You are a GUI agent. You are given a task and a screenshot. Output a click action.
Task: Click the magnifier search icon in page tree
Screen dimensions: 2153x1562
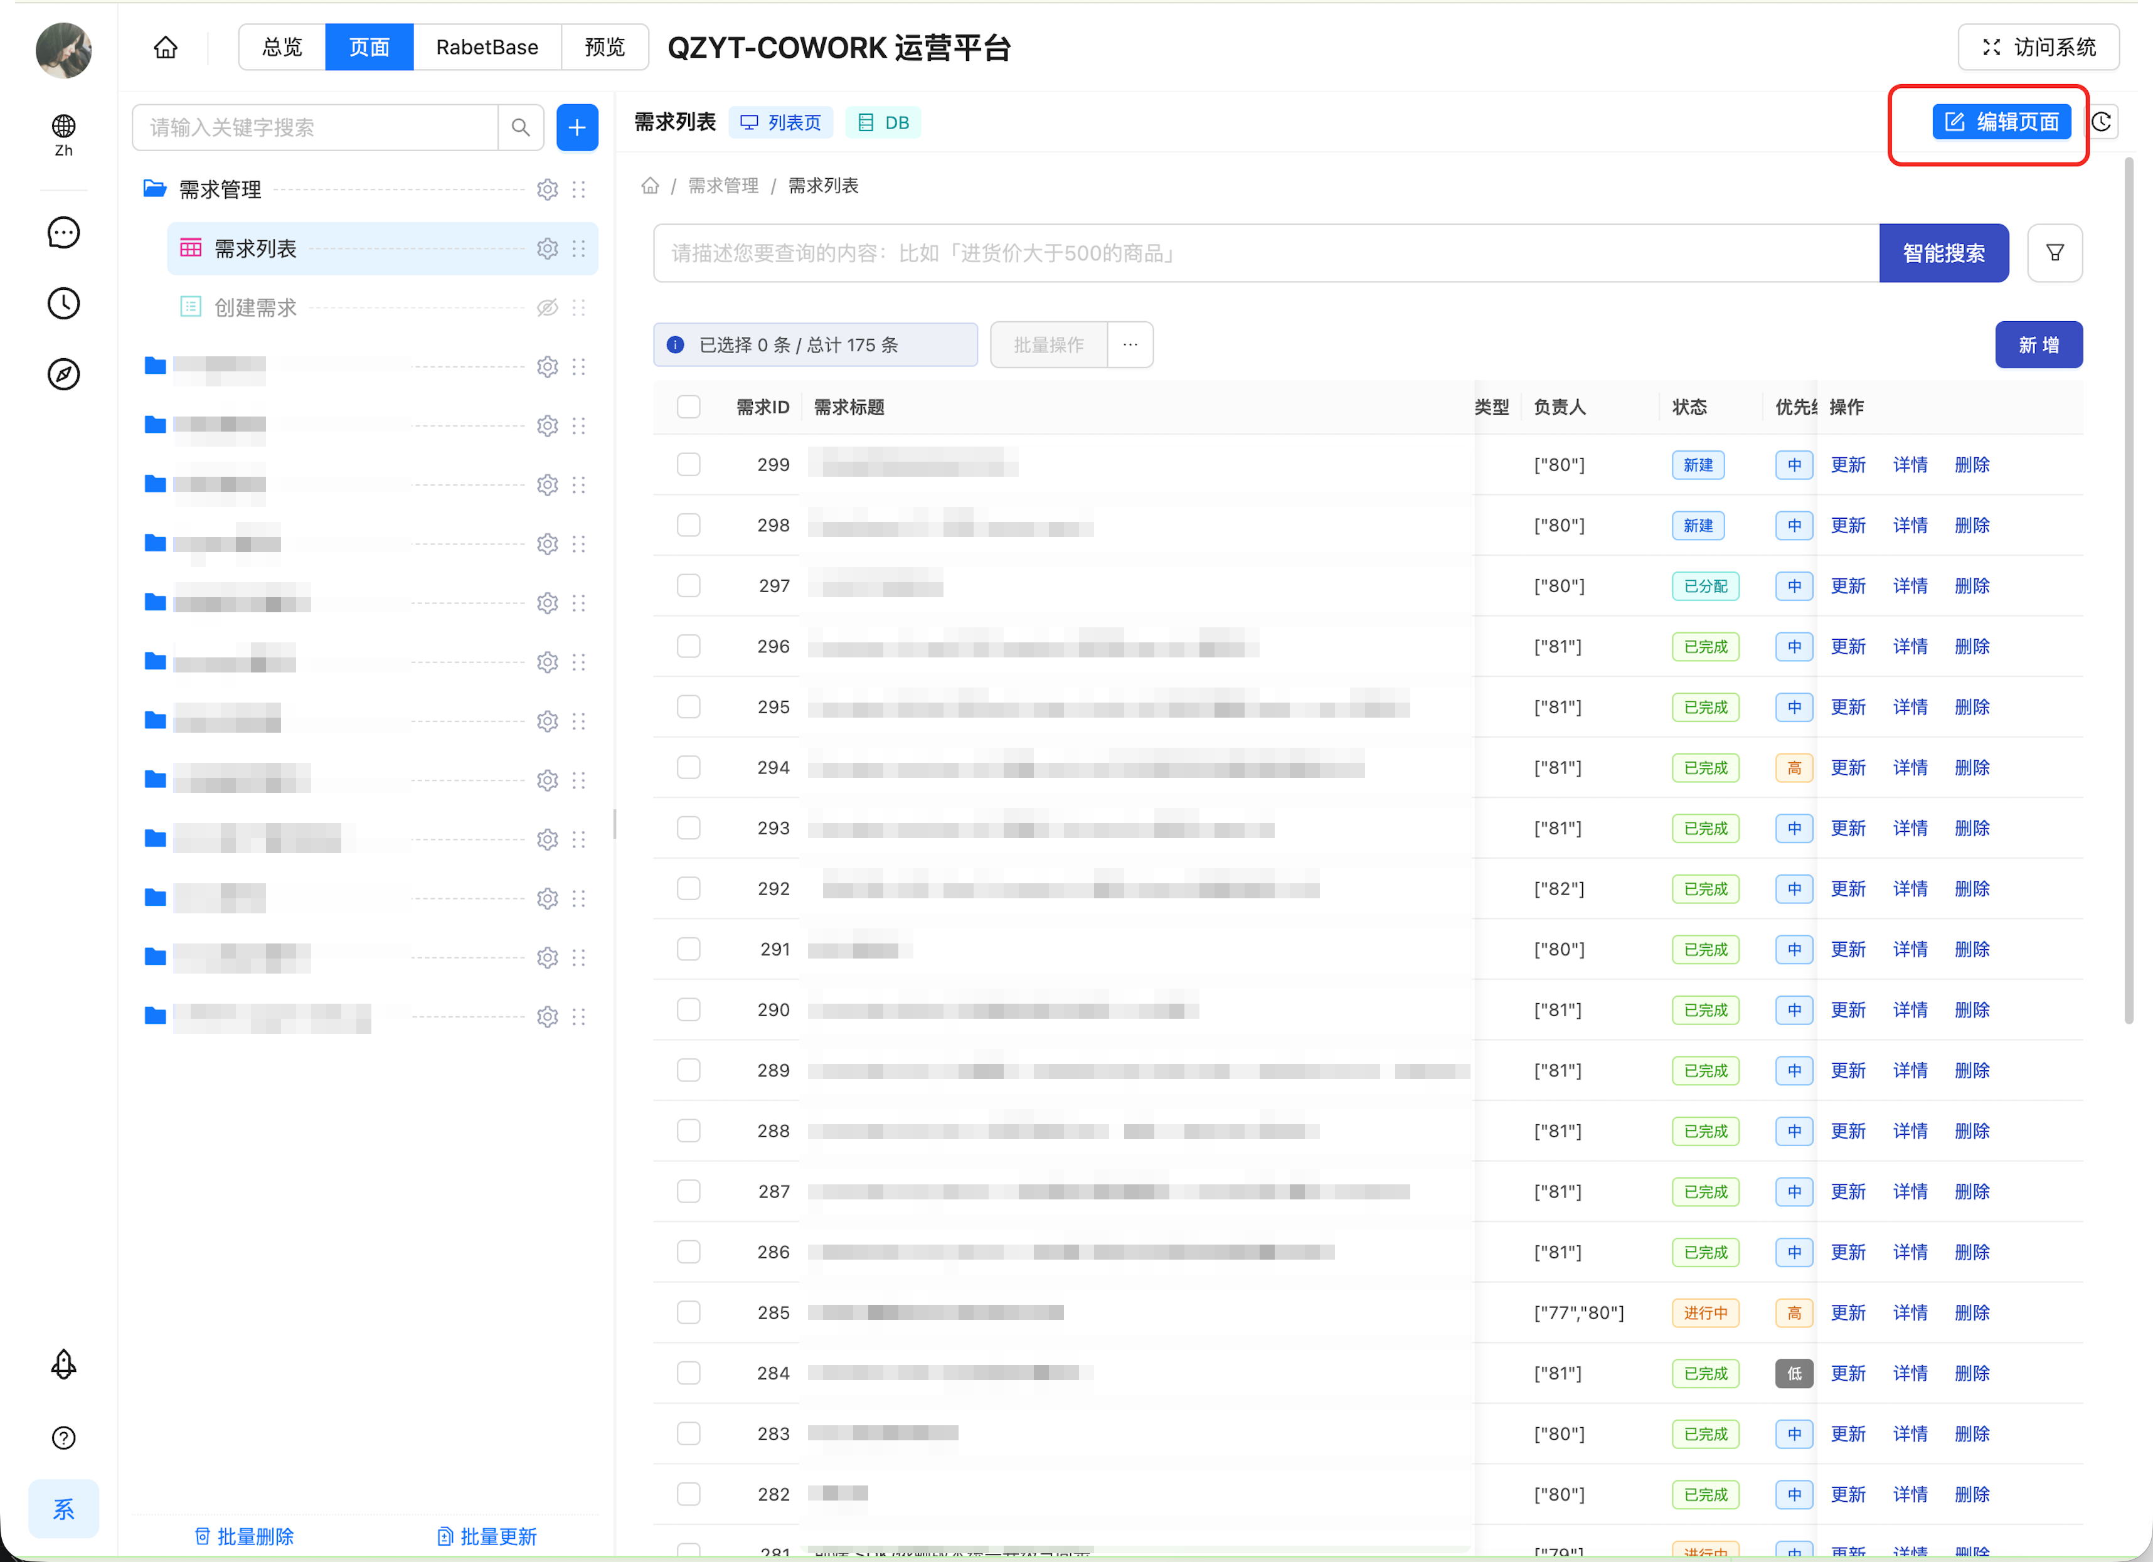pos(520,127)
